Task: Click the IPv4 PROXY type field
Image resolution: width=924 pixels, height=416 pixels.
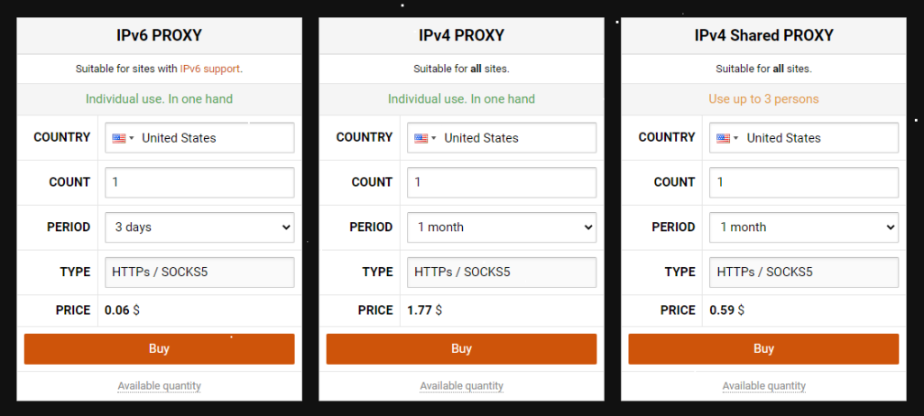Action: click(502, 272)
